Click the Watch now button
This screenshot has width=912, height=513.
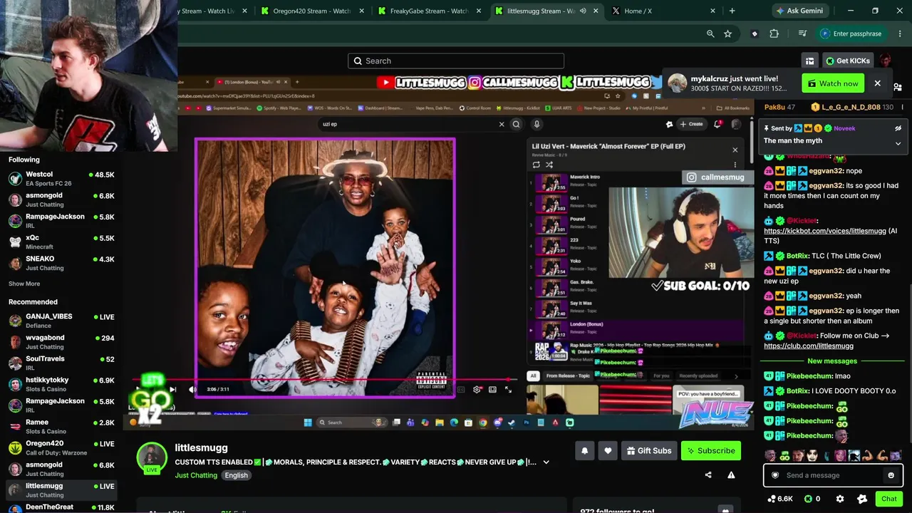(x=832, y=83)
